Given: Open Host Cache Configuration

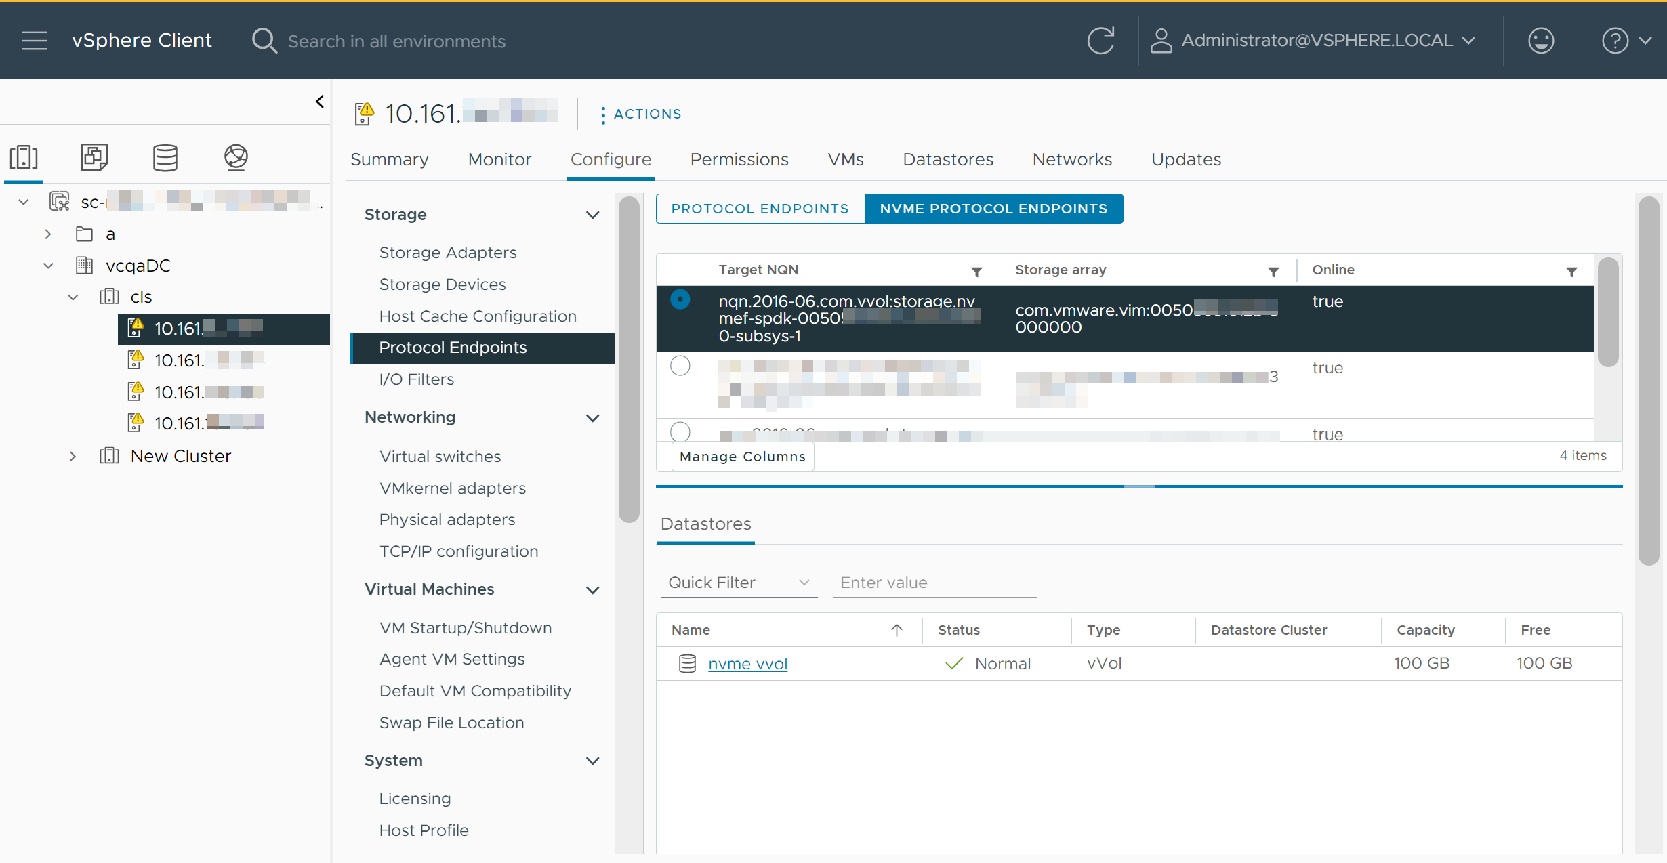Looking at the screenshot, I should 477,316.
